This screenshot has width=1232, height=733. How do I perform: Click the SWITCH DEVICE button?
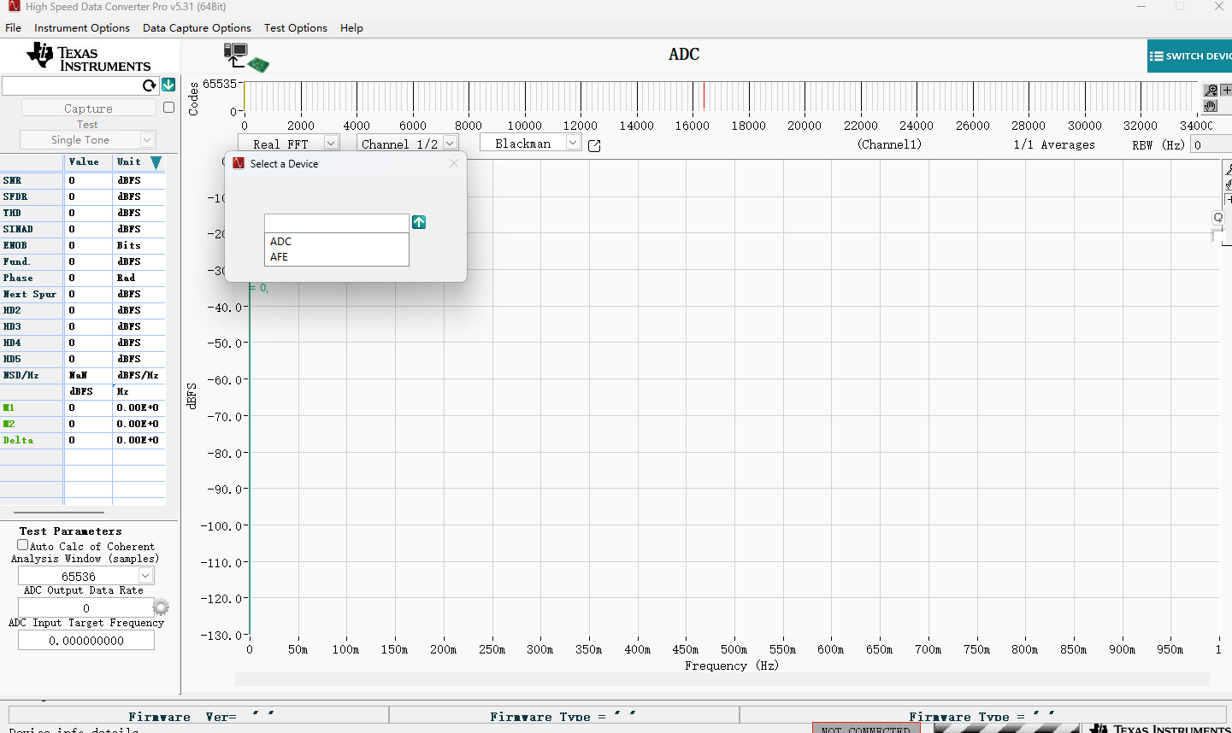click(1190, 56)
